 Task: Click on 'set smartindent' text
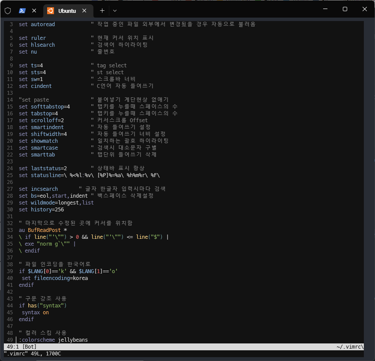click(x=42, y=127)
